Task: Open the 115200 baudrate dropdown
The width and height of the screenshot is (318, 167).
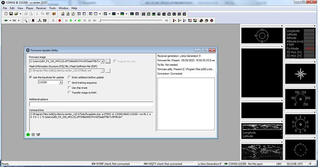Action: click(x=60, y=82)
